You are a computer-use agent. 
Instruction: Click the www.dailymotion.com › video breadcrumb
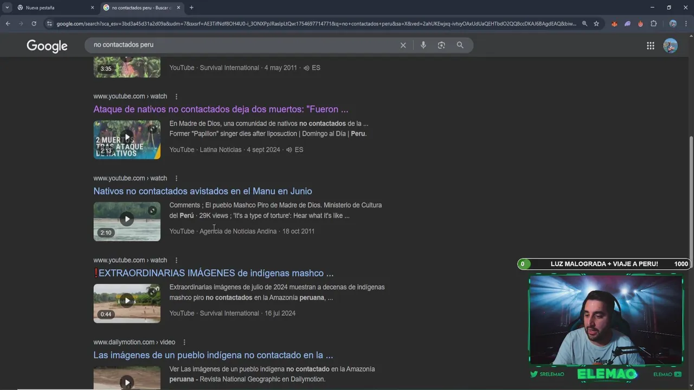[x=134, y=342]
